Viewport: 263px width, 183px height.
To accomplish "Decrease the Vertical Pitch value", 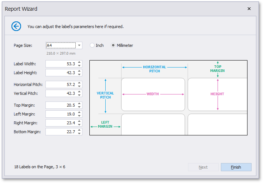I will coord(79,95).
